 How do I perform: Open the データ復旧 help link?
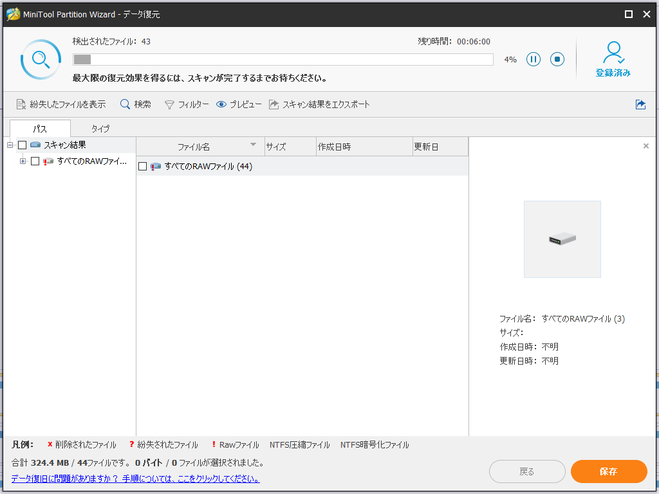click(x=135, y=479)
